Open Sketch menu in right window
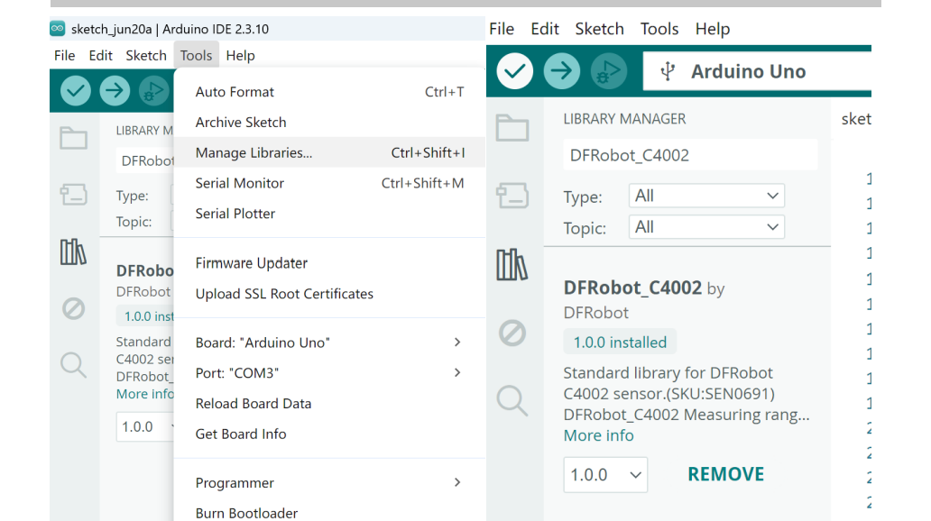 (600, 29)
